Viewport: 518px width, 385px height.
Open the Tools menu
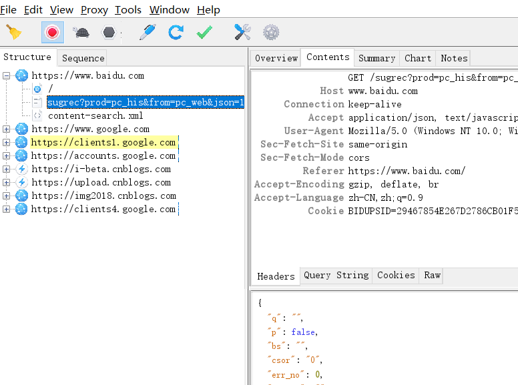pyautogui.click(x=128, y=10)
